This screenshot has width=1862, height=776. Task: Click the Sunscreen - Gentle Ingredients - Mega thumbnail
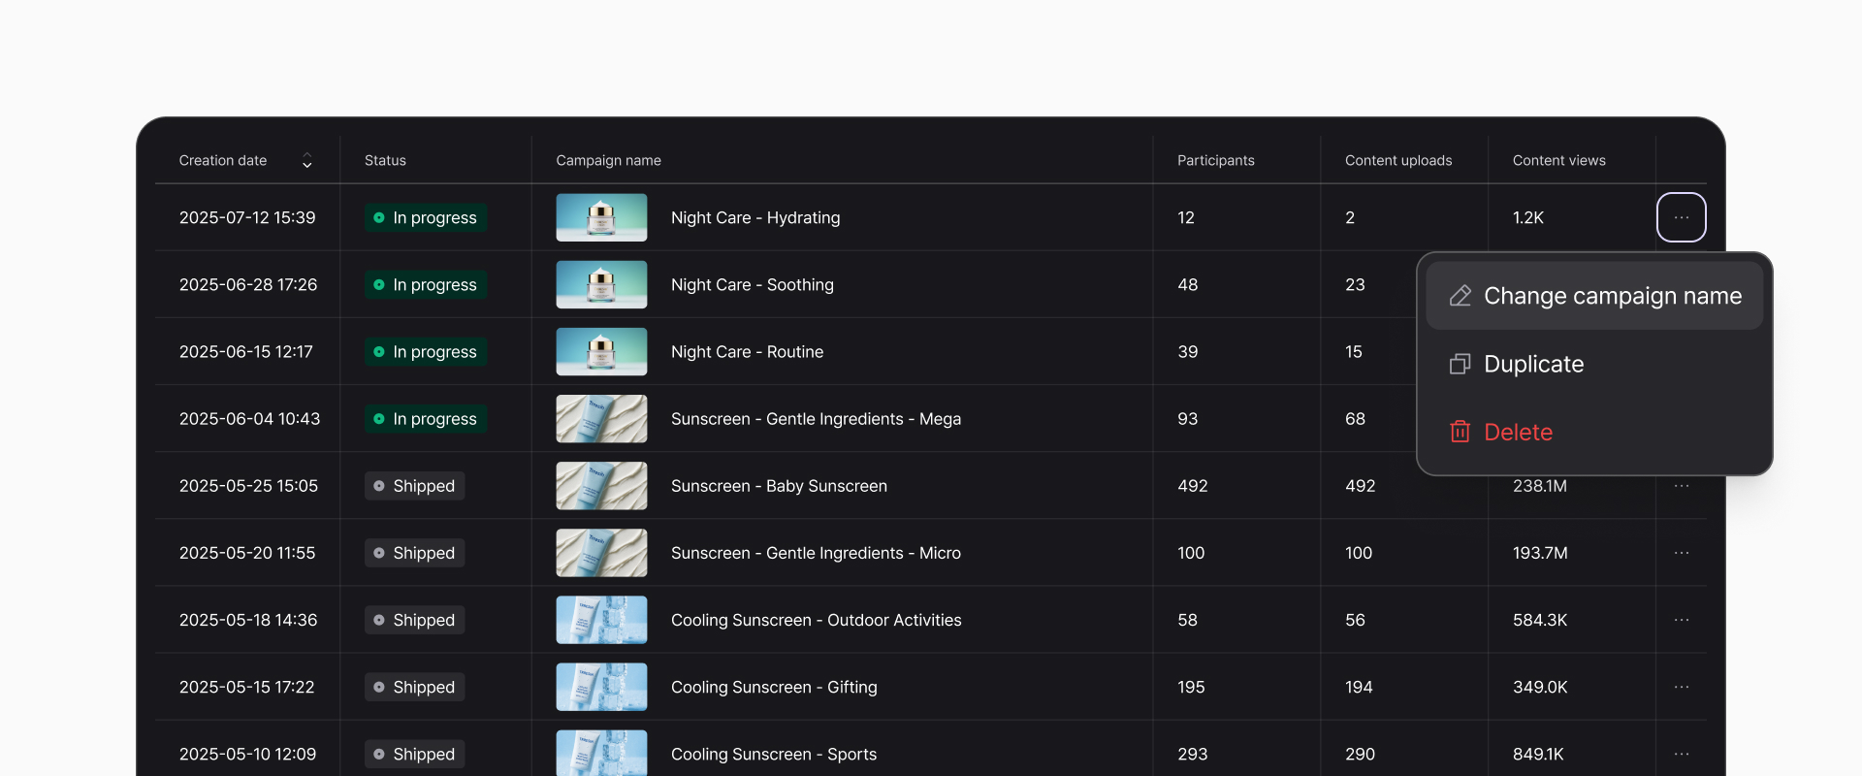click(601, 419)
